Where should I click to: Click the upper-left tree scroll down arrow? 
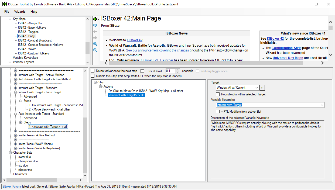(87, 62)
